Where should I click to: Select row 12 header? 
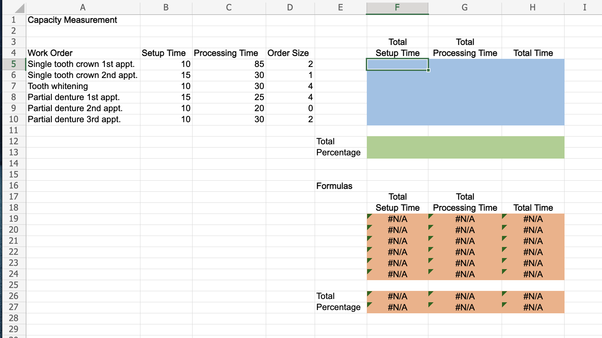[x=14, y=142]
